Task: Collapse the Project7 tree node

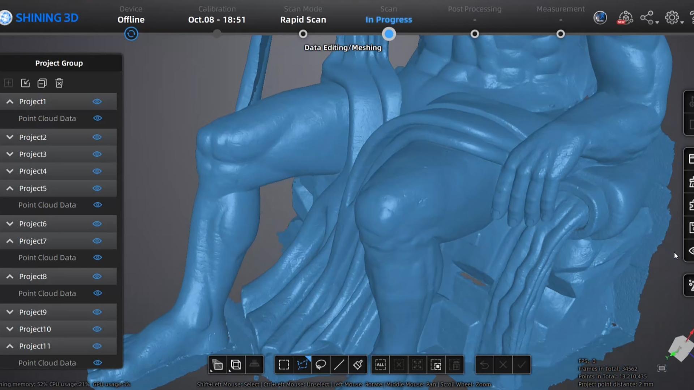Action: click(10, 241)
